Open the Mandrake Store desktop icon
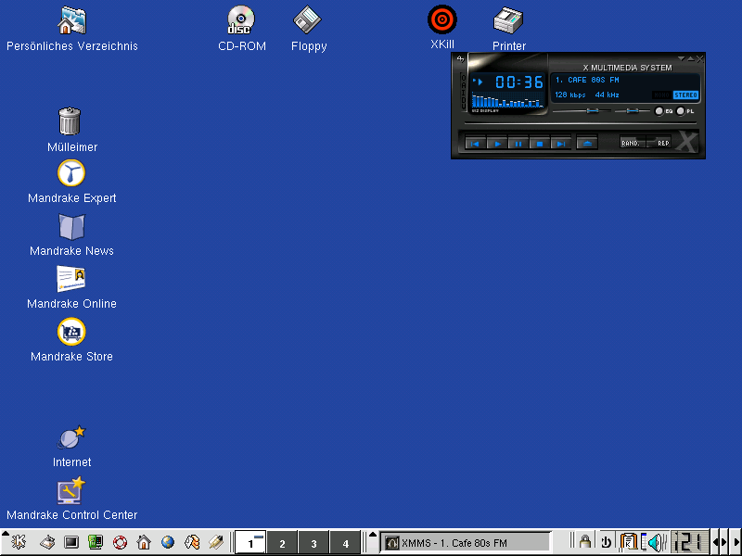This screenshot has width=742, height=556. [72, 340]
